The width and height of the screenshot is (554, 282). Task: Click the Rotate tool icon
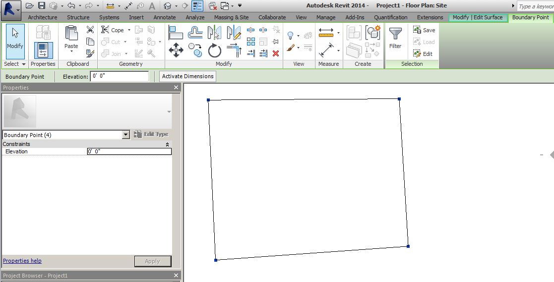[x=214, y=50]
